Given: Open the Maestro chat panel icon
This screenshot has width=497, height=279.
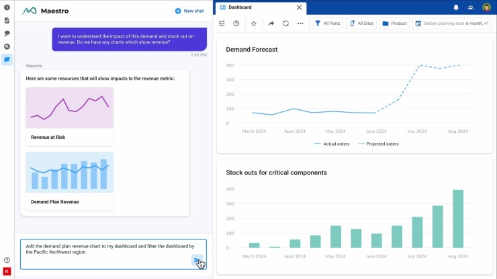Looking at the screenshot, I should click(7, 59).
